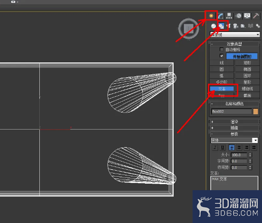Screen dimensions: 262x223
Task: Set text alignment to right
Action: (246, 148)
